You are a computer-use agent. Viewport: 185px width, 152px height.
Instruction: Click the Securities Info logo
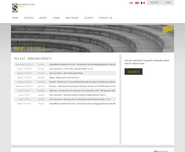23,8
